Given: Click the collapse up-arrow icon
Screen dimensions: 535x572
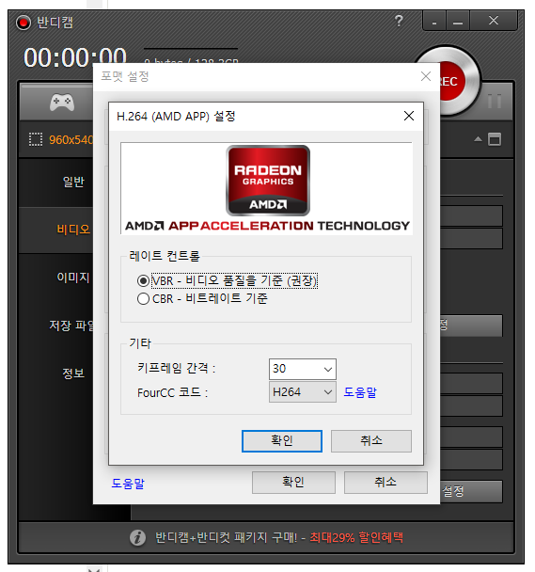Looking at the screenshot, I should 478,139.
